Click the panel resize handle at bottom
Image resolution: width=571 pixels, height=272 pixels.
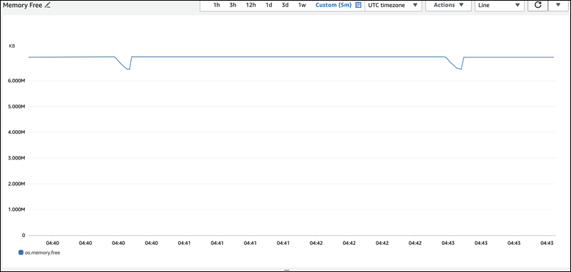(287, 270)
